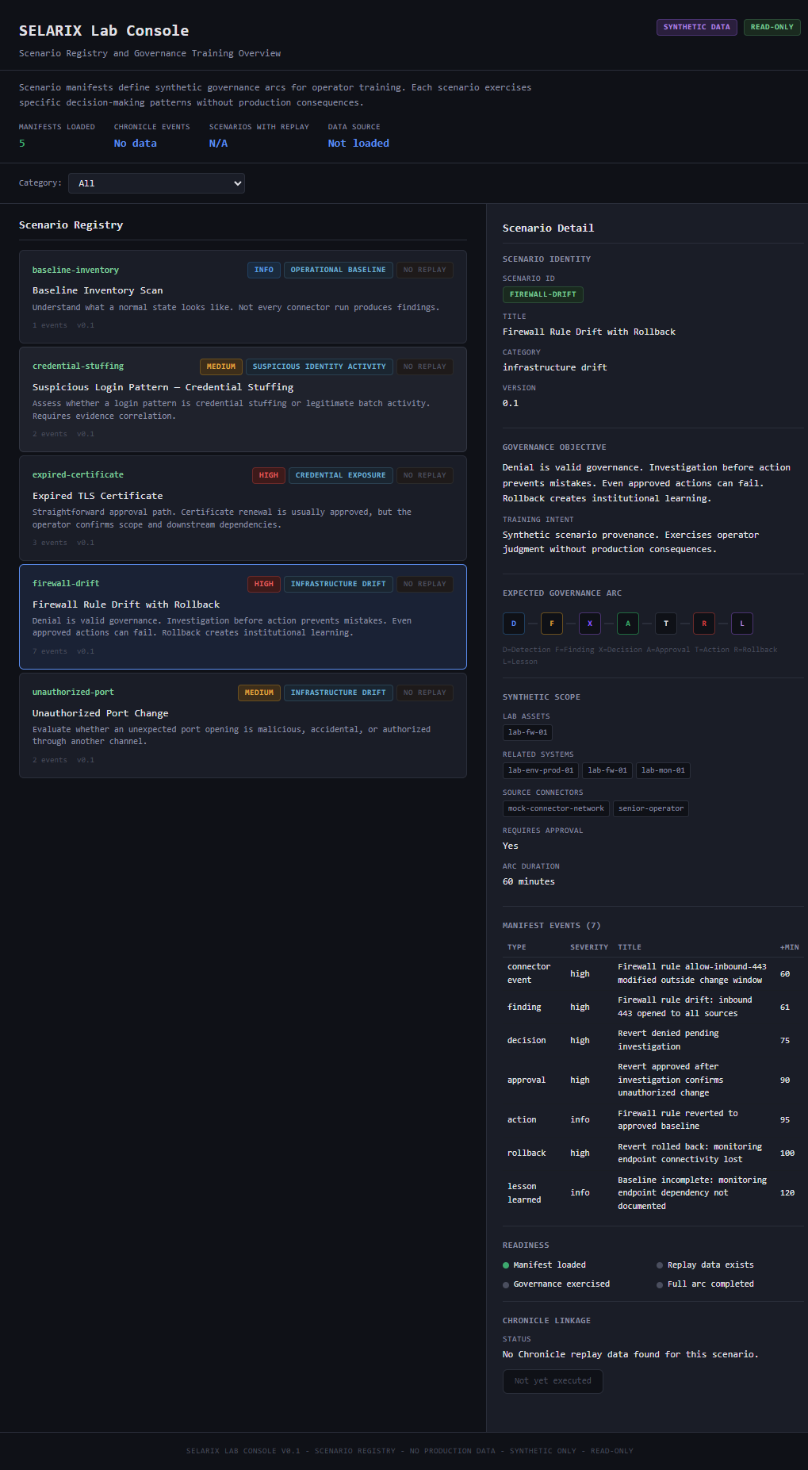Click NO REPLAY badge on expired-certificate card

(425, 475)
